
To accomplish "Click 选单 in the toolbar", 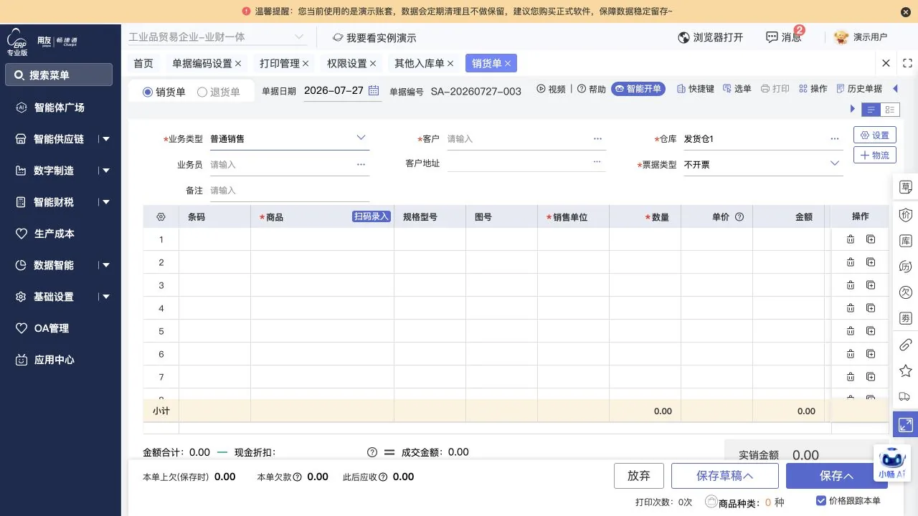I will coord(737,89).
